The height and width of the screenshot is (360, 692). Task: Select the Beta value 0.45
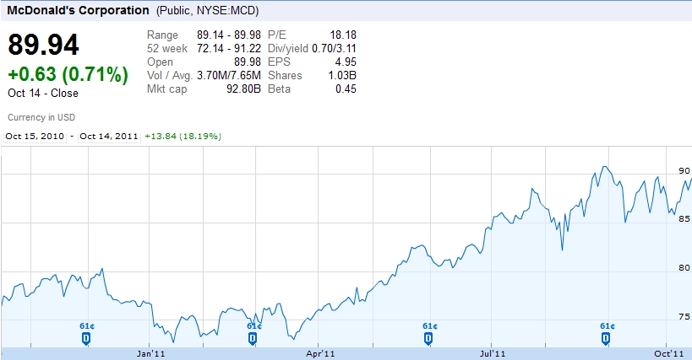pos(346,89)
